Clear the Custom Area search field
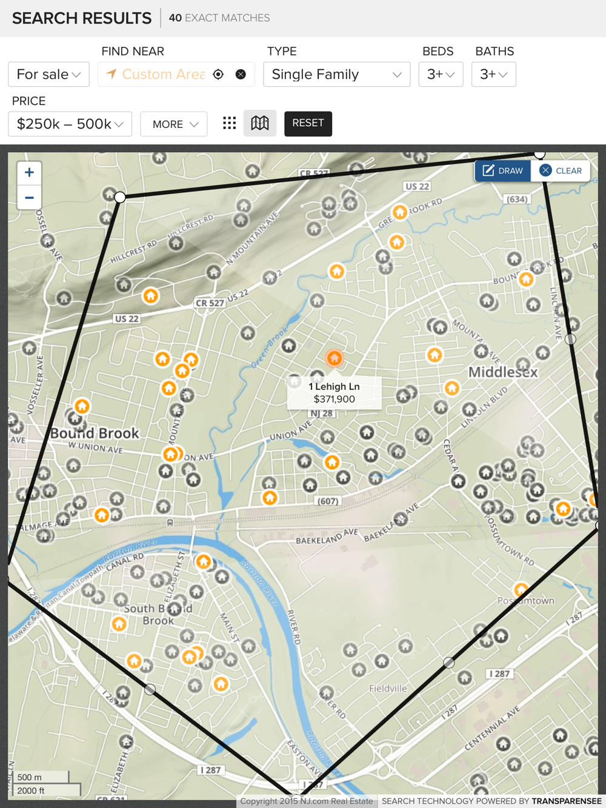The image size is (606, 808). 241,75
